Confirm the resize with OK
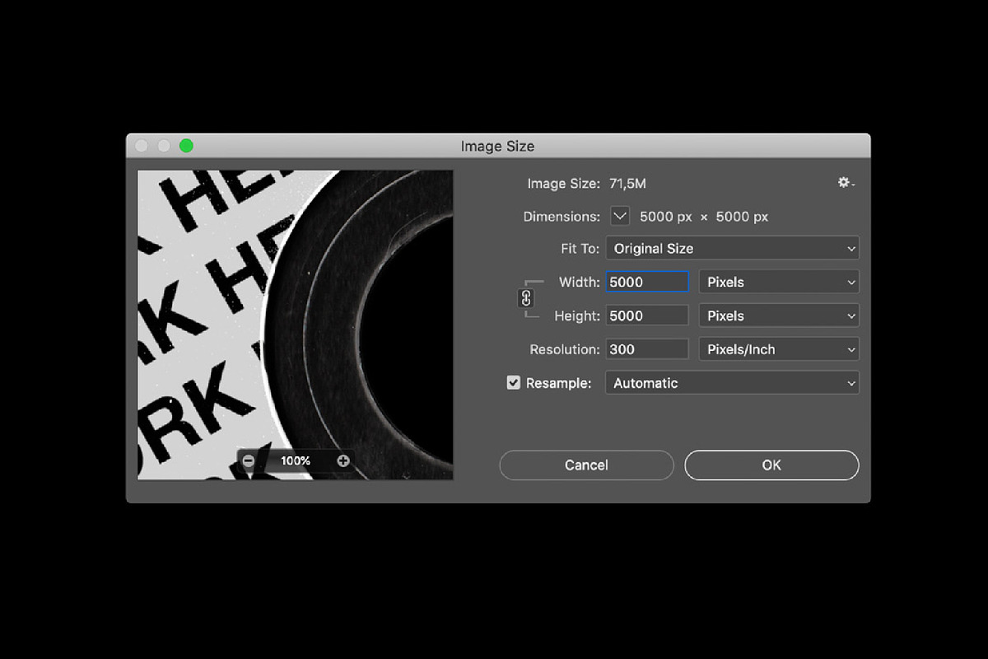 click(771, 465)
